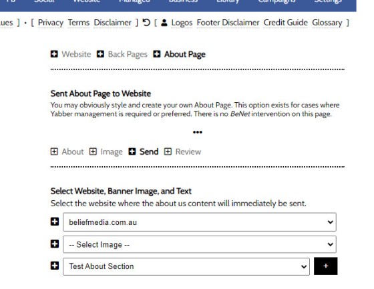Open the Review sub-tab
This screenshot has width=374, height=289.
click(x=188, y=152)
